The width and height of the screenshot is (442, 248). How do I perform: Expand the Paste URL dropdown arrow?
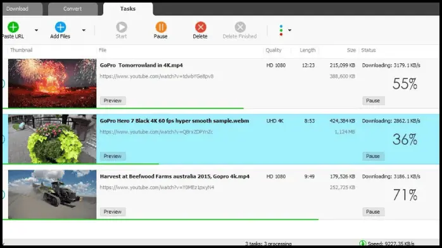pyautogui.click(x=36, y=30)
